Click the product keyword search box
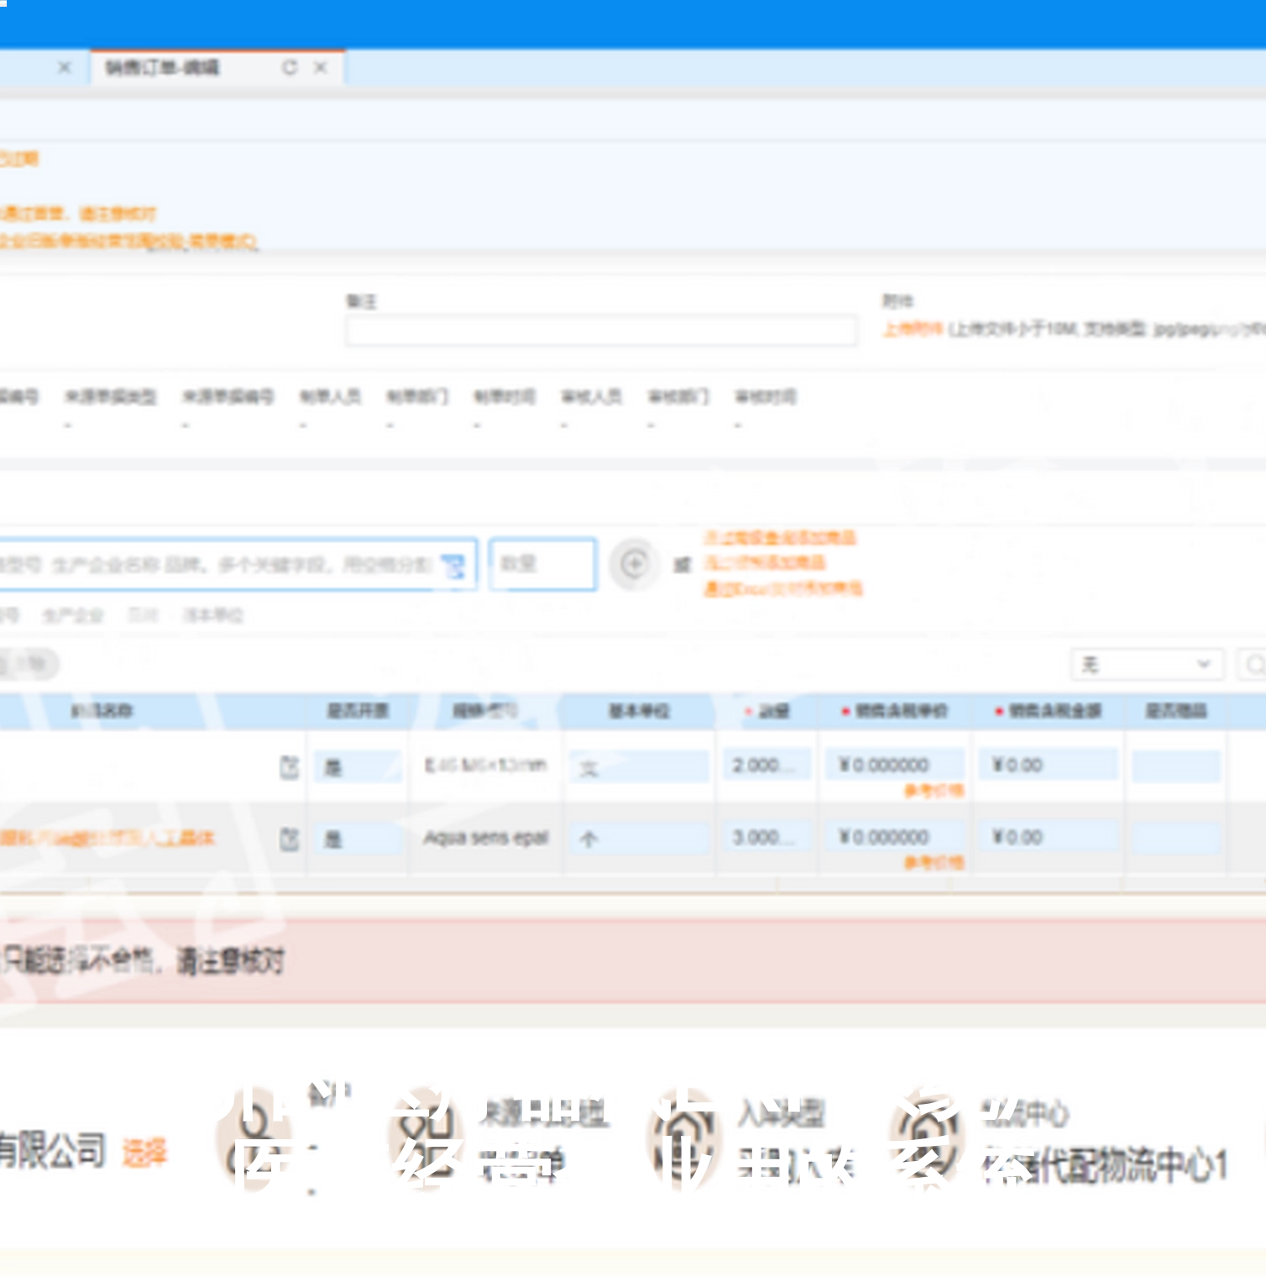The width and height of the screenshot is (1266, 1276). pyautogui.click(x=238, y=564)
